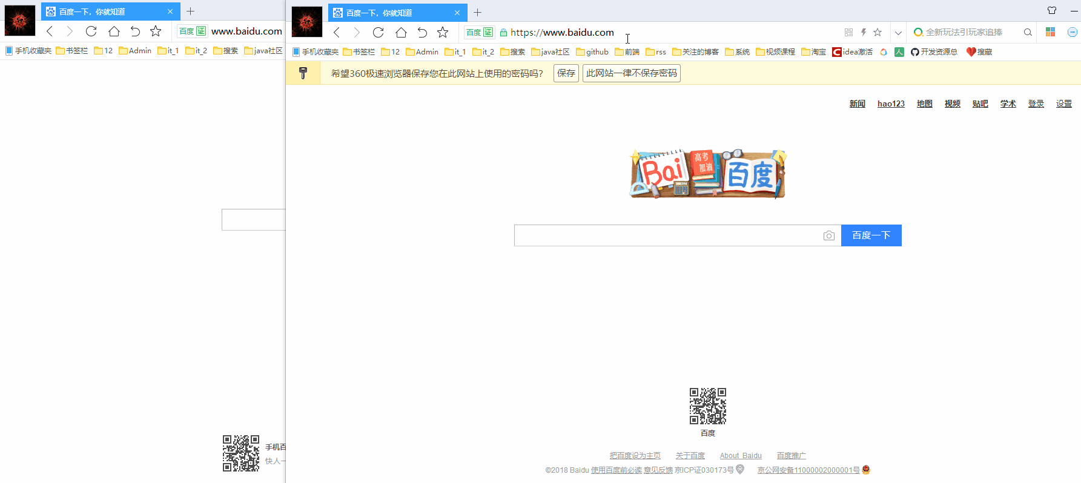Reload page in the right browser window
Viewport: 1081px width, 483px height.
coord(379,33)
